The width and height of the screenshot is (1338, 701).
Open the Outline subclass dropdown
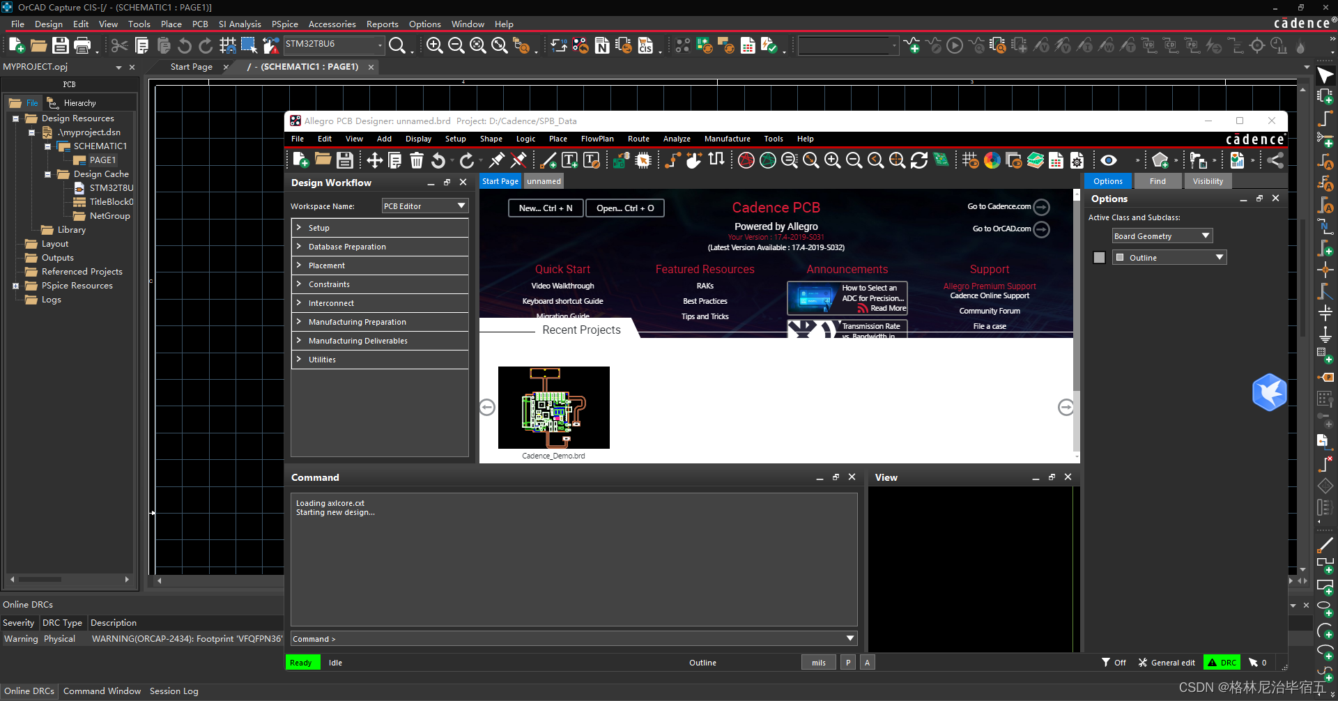click(x=1169, y=258)
